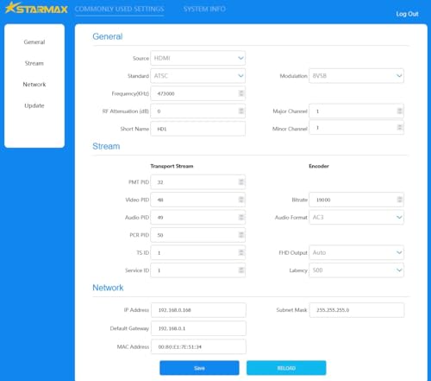Expand the Modulation dropdown showing 8VSB

(356, 76)
